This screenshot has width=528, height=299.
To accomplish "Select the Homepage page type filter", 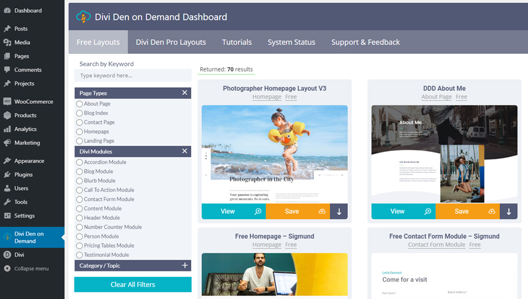I will pos(79,132).
